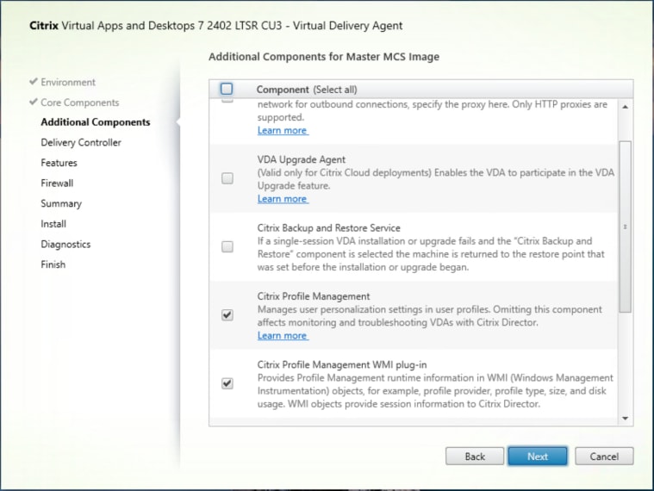Click the Citrix Profile Management title text
This screenshot has width=654, height=491.
pos(314,296)
